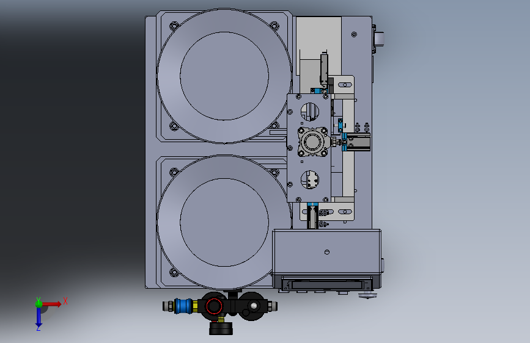Select the black pressure gauge under the regulator
This screenshot has height=343, width=530.
[221, 328]
